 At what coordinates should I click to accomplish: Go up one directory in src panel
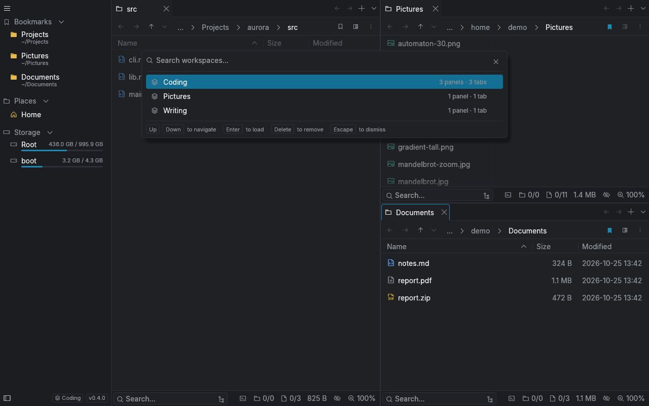151,27
